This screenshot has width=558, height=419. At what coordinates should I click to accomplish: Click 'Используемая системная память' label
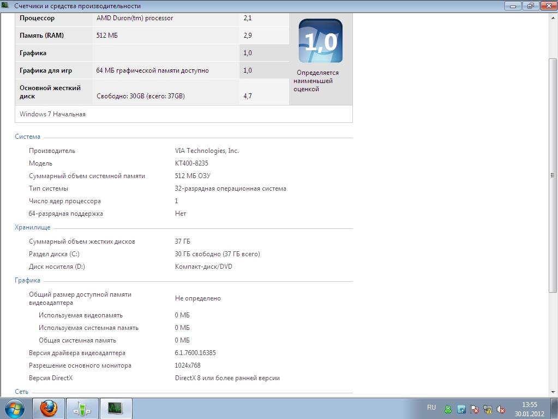point(88,327)
